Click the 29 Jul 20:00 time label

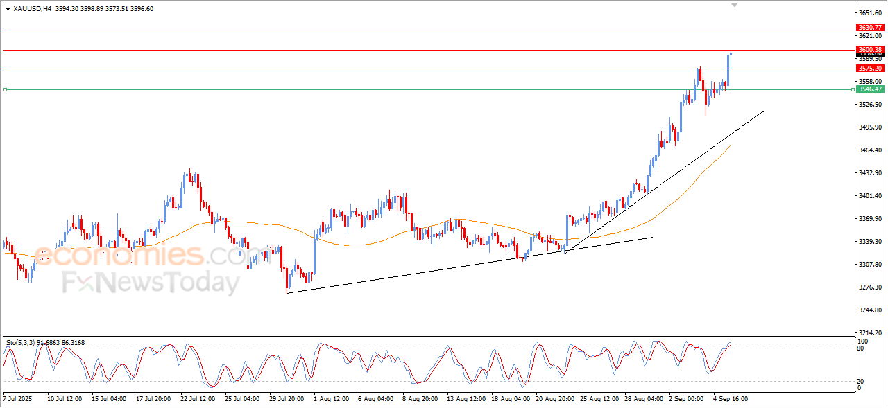click(287, 399)
